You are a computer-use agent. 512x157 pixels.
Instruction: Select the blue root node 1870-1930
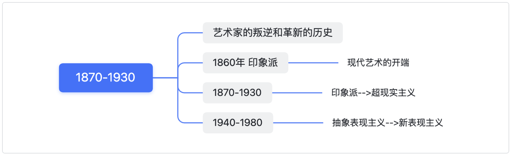click(x=106, y=78)
